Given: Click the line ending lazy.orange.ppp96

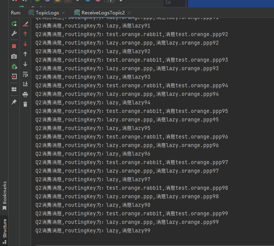Looking at the screenshot, I should 127,145.
